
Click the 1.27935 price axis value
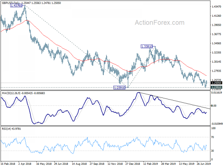coord(216,71)
